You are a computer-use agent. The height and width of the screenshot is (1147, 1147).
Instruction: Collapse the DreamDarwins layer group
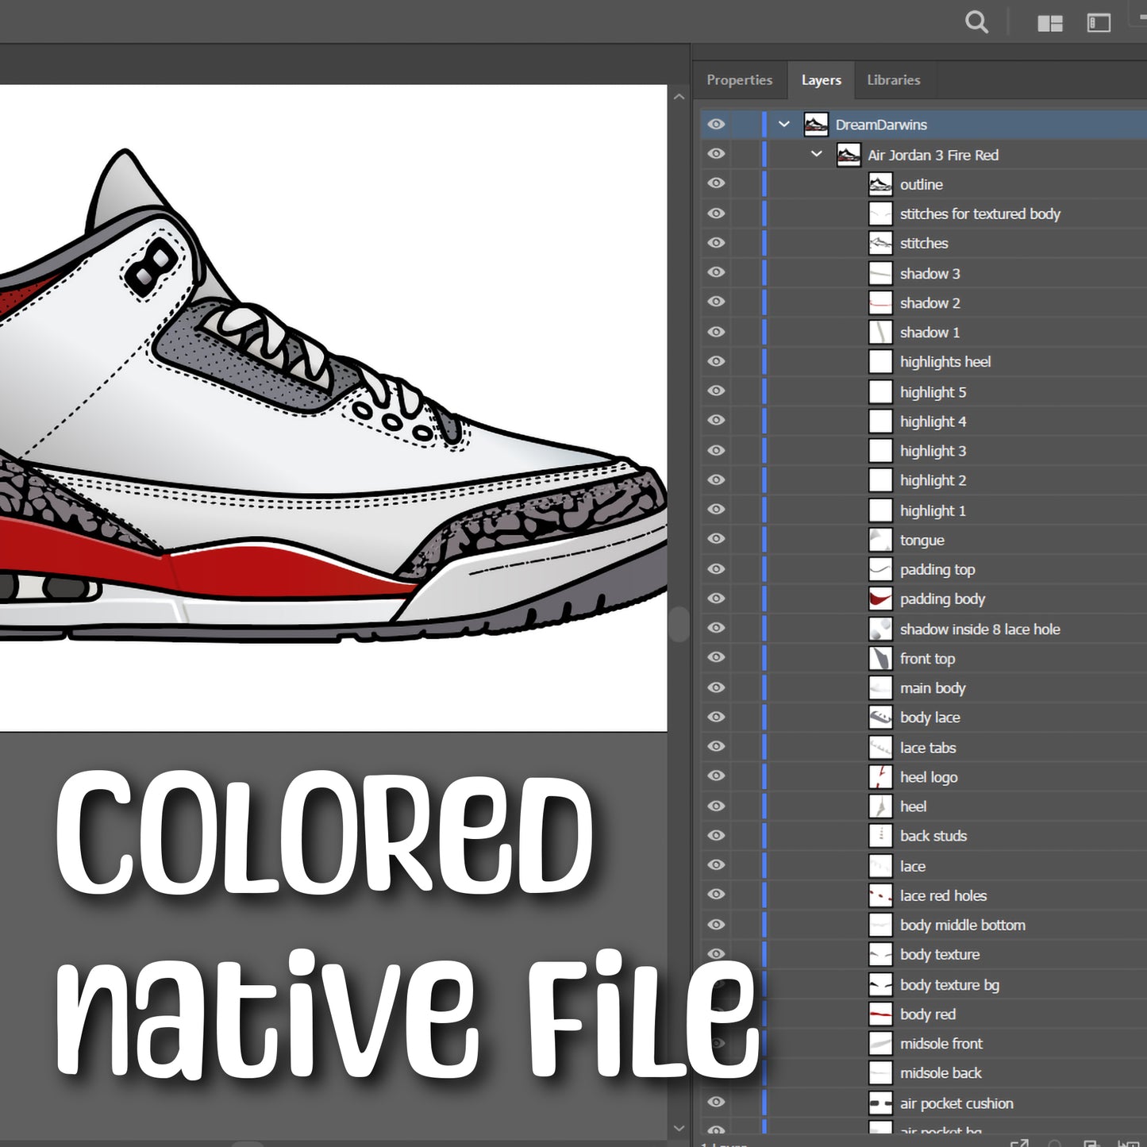[x=783, y=124]
